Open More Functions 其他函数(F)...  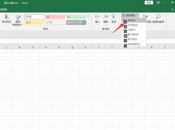click(134, 44)
